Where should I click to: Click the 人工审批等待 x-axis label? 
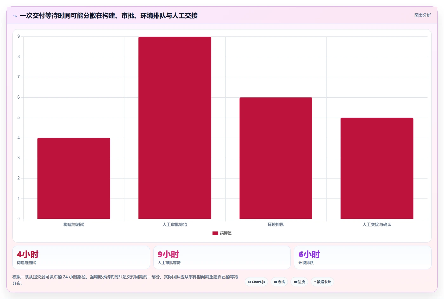tap(175, 224)
